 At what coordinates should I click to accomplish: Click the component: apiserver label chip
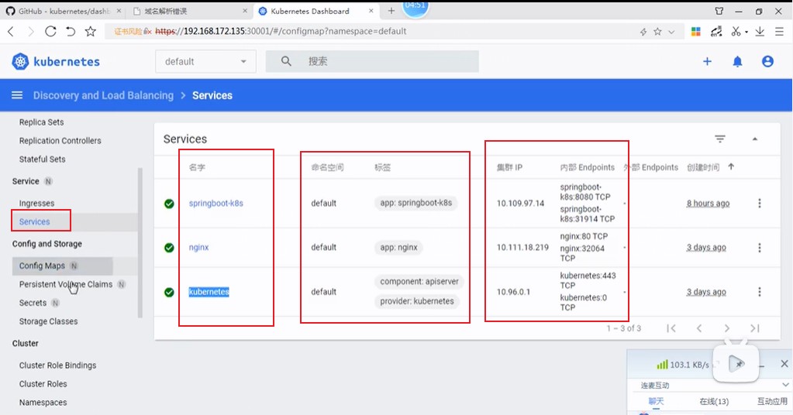[x=419, y=282]
